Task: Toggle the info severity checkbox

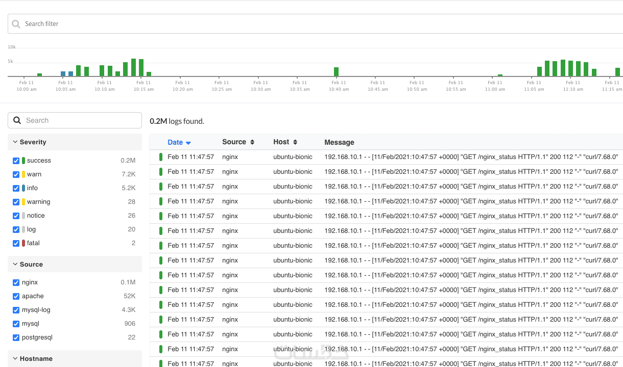Action: click(x=16, y=188)
